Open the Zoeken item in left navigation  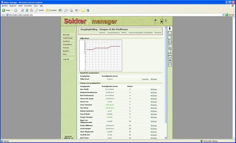[68, 41]
